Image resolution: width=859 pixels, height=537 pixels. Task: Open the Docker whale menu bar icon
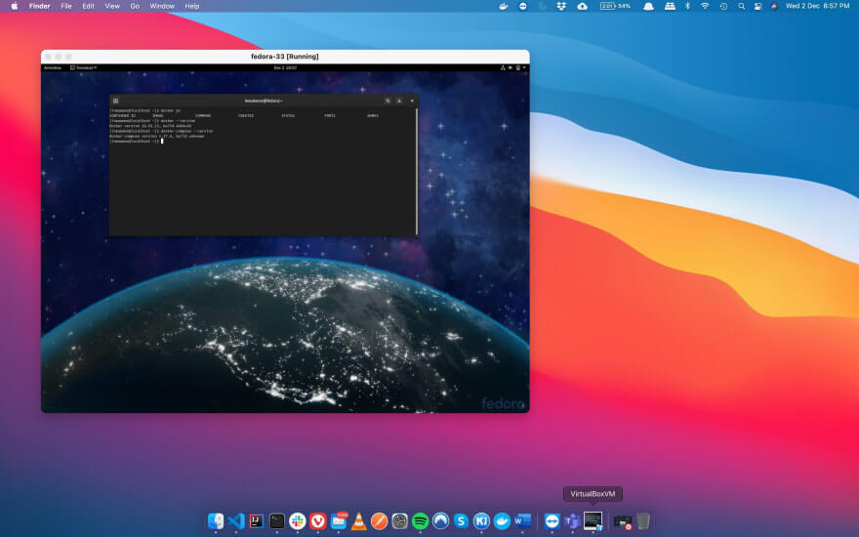(x=504, y=6)
